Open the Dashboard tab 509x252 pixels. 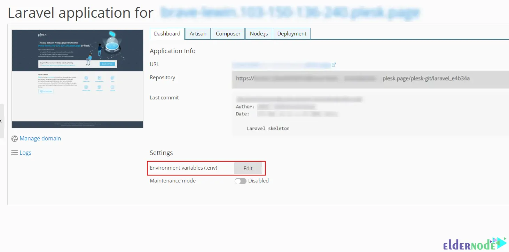(x=167, y=34)
